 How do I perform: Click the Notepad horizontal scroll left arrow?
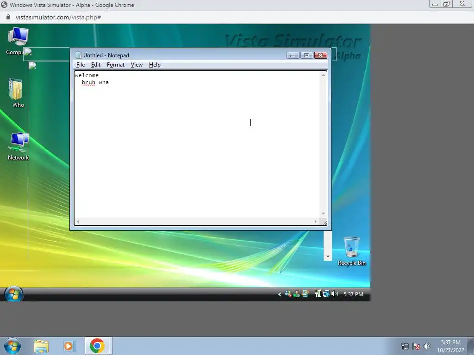coord(78,221)
